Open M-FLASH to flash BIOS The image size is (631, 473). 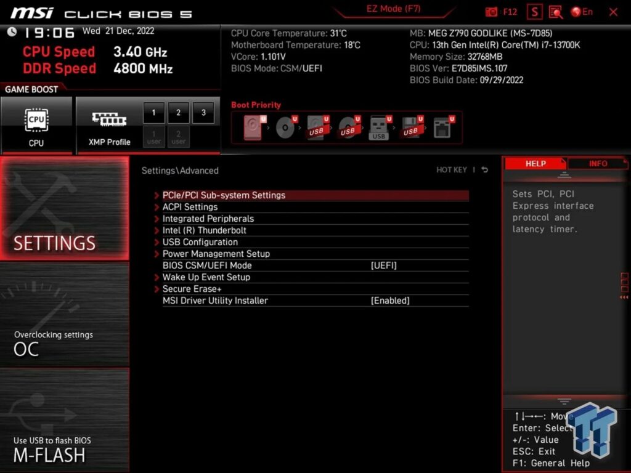pyautogui.click(x=64, y=420)
